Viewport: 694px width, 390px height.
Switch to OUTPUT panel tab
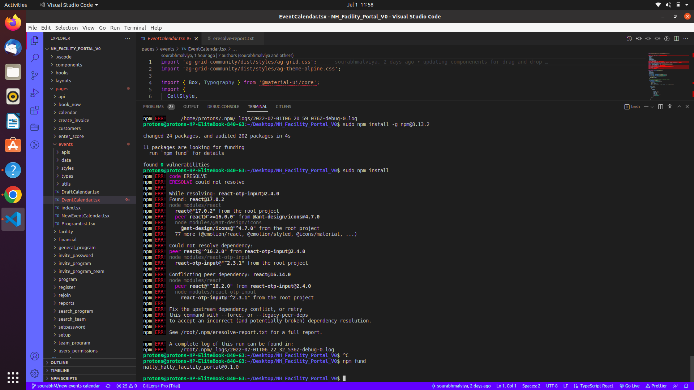point(190,107)
